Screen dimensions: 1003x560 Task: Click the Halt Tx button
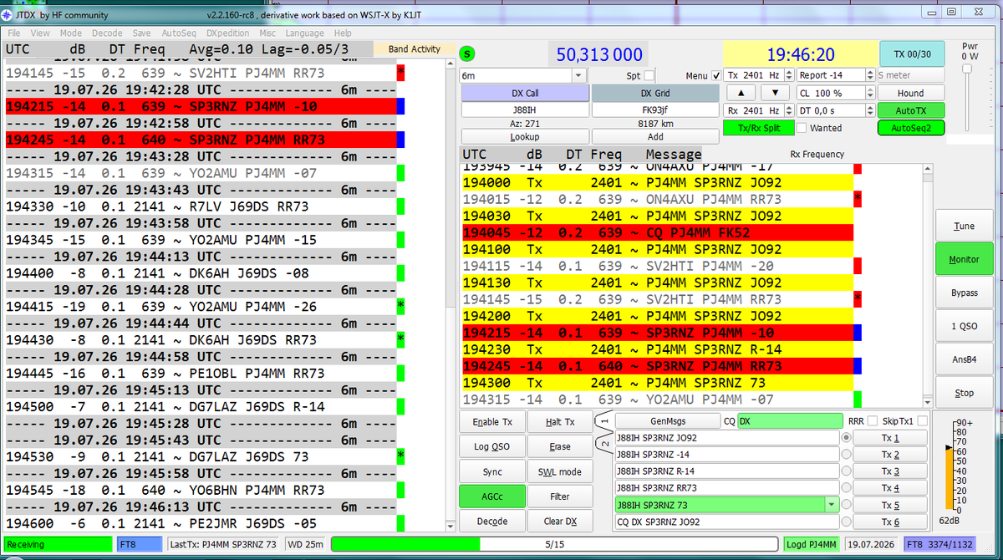click(559, 422)
